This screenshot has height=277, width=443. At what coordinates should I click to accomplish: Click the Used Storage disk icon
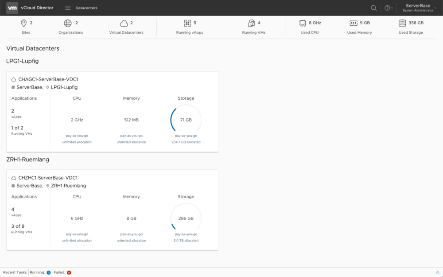402,23
